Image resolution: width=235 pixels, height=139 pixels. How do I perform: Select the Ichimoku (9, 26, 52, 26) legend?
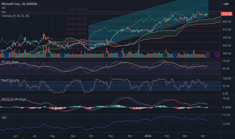coord(15,16)
